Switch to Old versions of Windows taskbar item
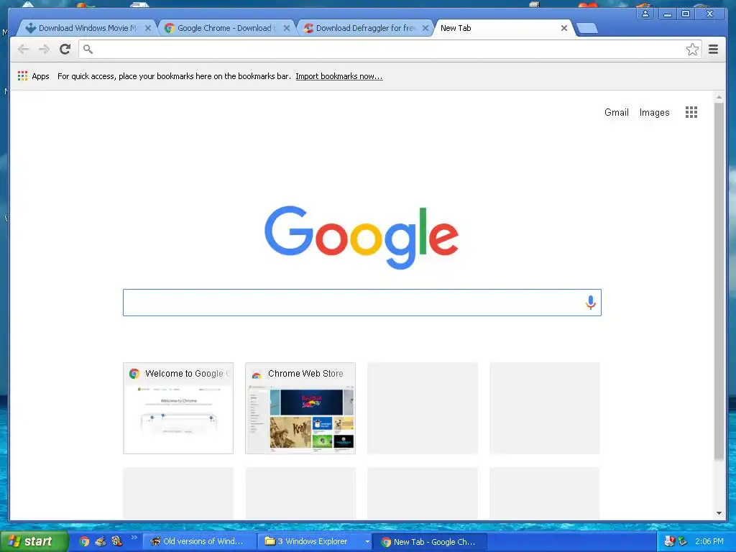The image size is (736, 552). click(x=199, y=542)
